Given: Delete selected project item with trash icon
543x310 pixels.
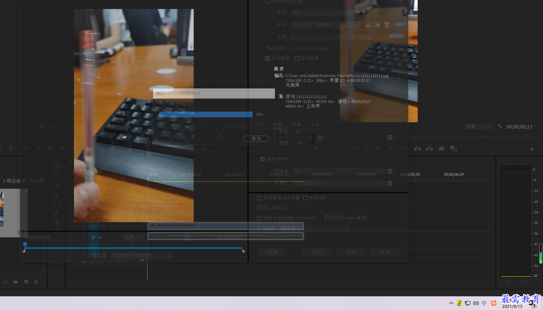Looking at the screenshot, I should 36,282.
